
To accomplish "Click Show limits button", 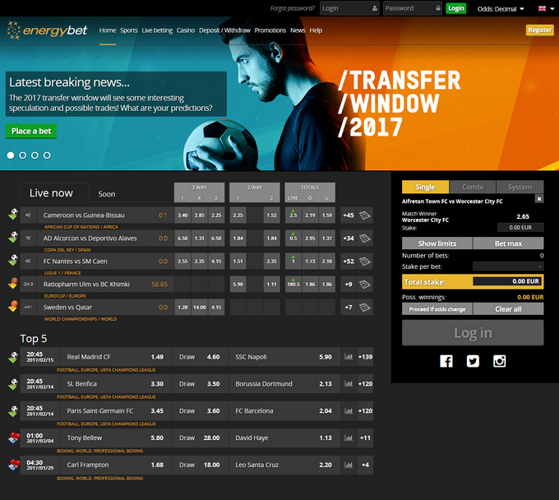I will (437, 243).
